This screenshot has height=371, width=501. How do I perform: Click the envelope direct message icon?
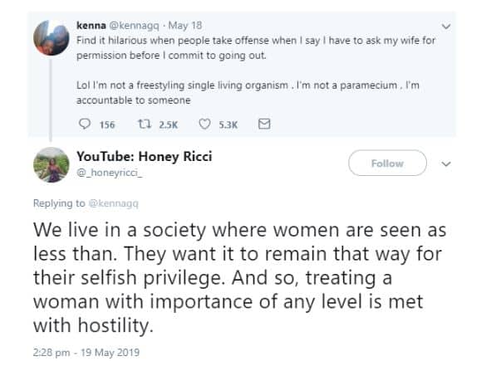click(x=265, y=124)
